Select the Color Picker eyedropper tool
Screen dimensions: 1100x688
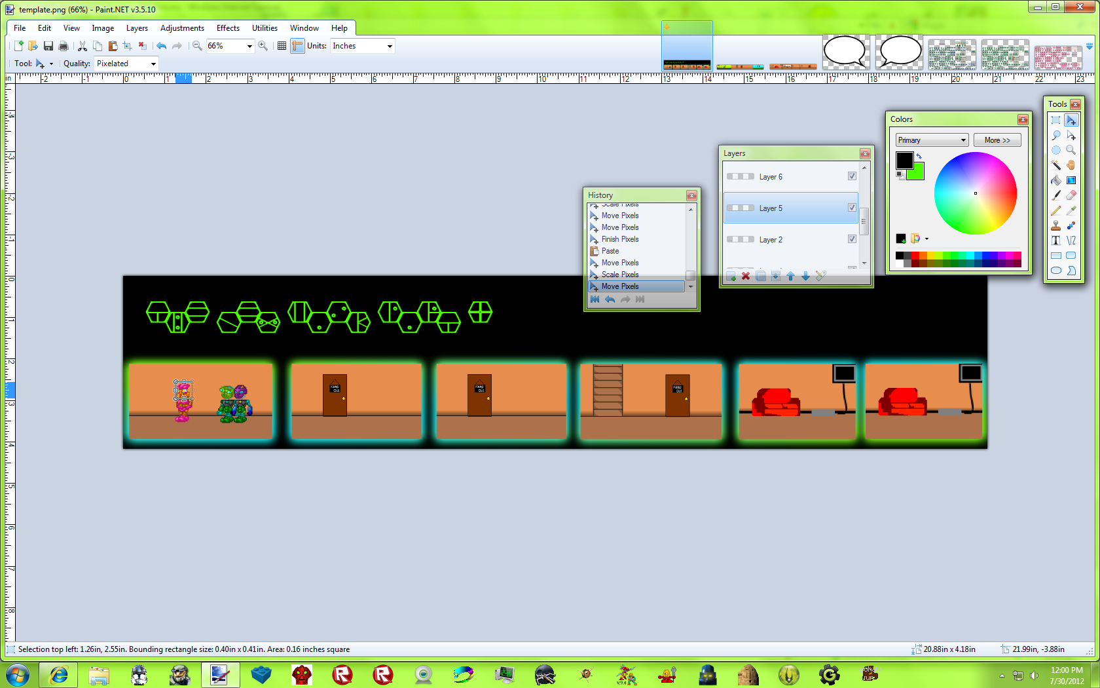tap(1071, 210)
